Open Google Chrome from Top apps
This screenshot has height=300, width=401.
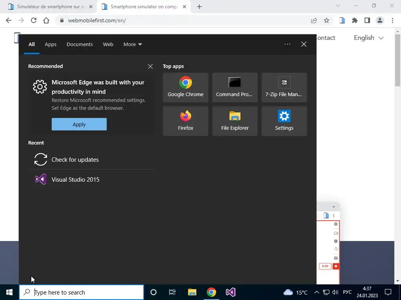185,87
